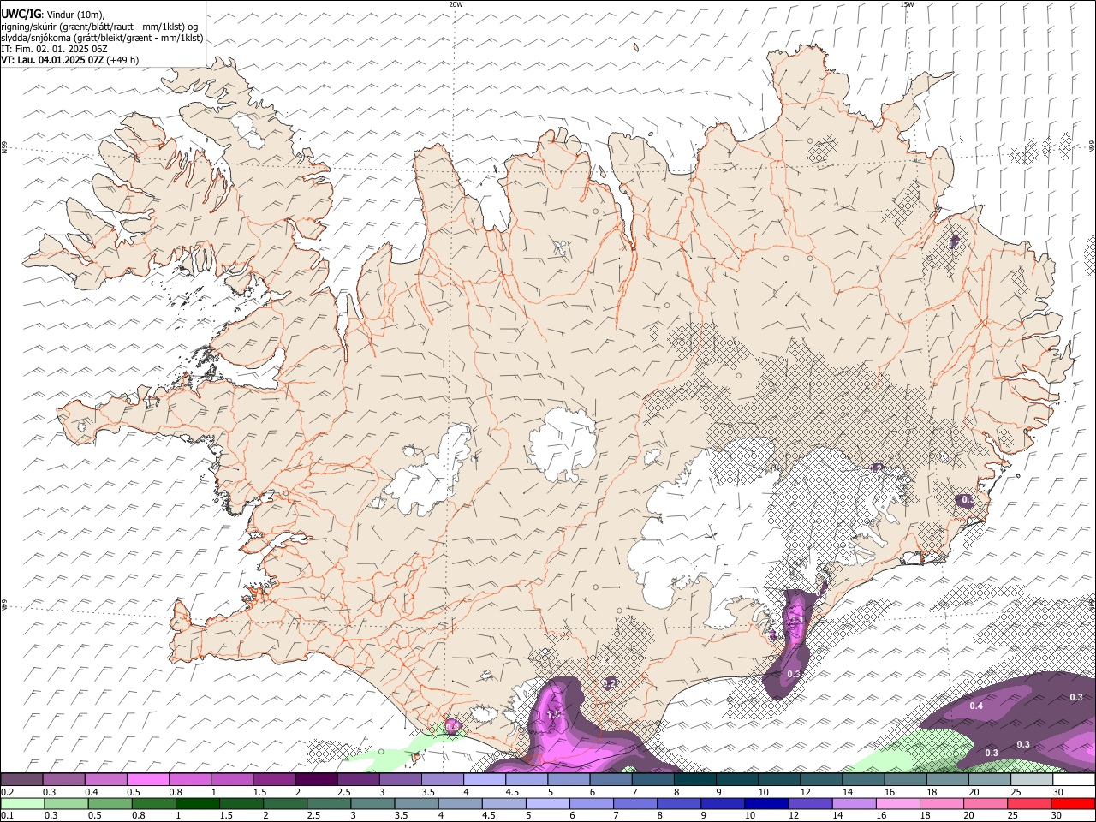Image resolution: width=1096 pixels, height=822 pixels.
Task: Click the snow scale dark teal 8 swatch
Action: pyautogui.click(x=695, y=779)
